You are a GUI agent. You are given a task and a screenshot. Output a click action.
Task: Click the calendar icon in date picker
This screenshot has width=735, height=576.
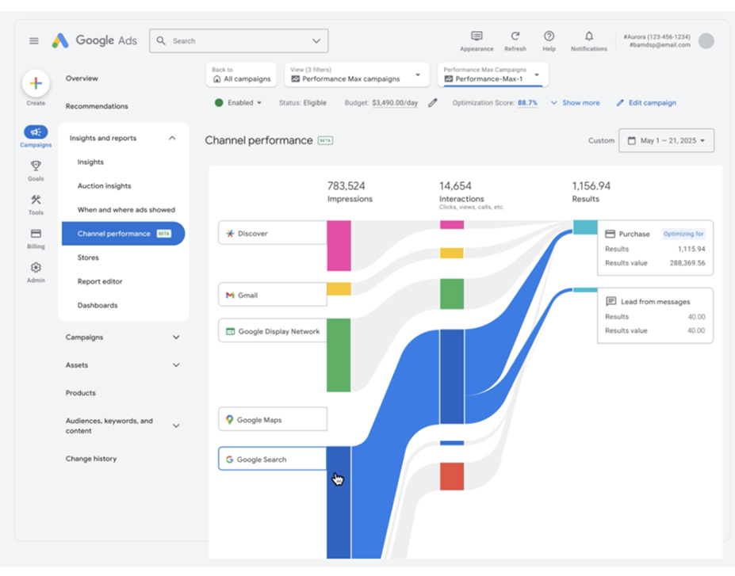(x=631, y=140)
